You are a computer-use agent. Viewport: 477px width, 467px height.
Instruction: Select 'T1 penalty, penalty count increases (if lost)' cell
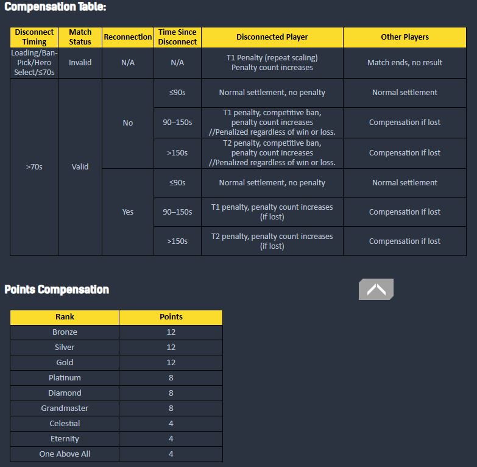(272, 212)
